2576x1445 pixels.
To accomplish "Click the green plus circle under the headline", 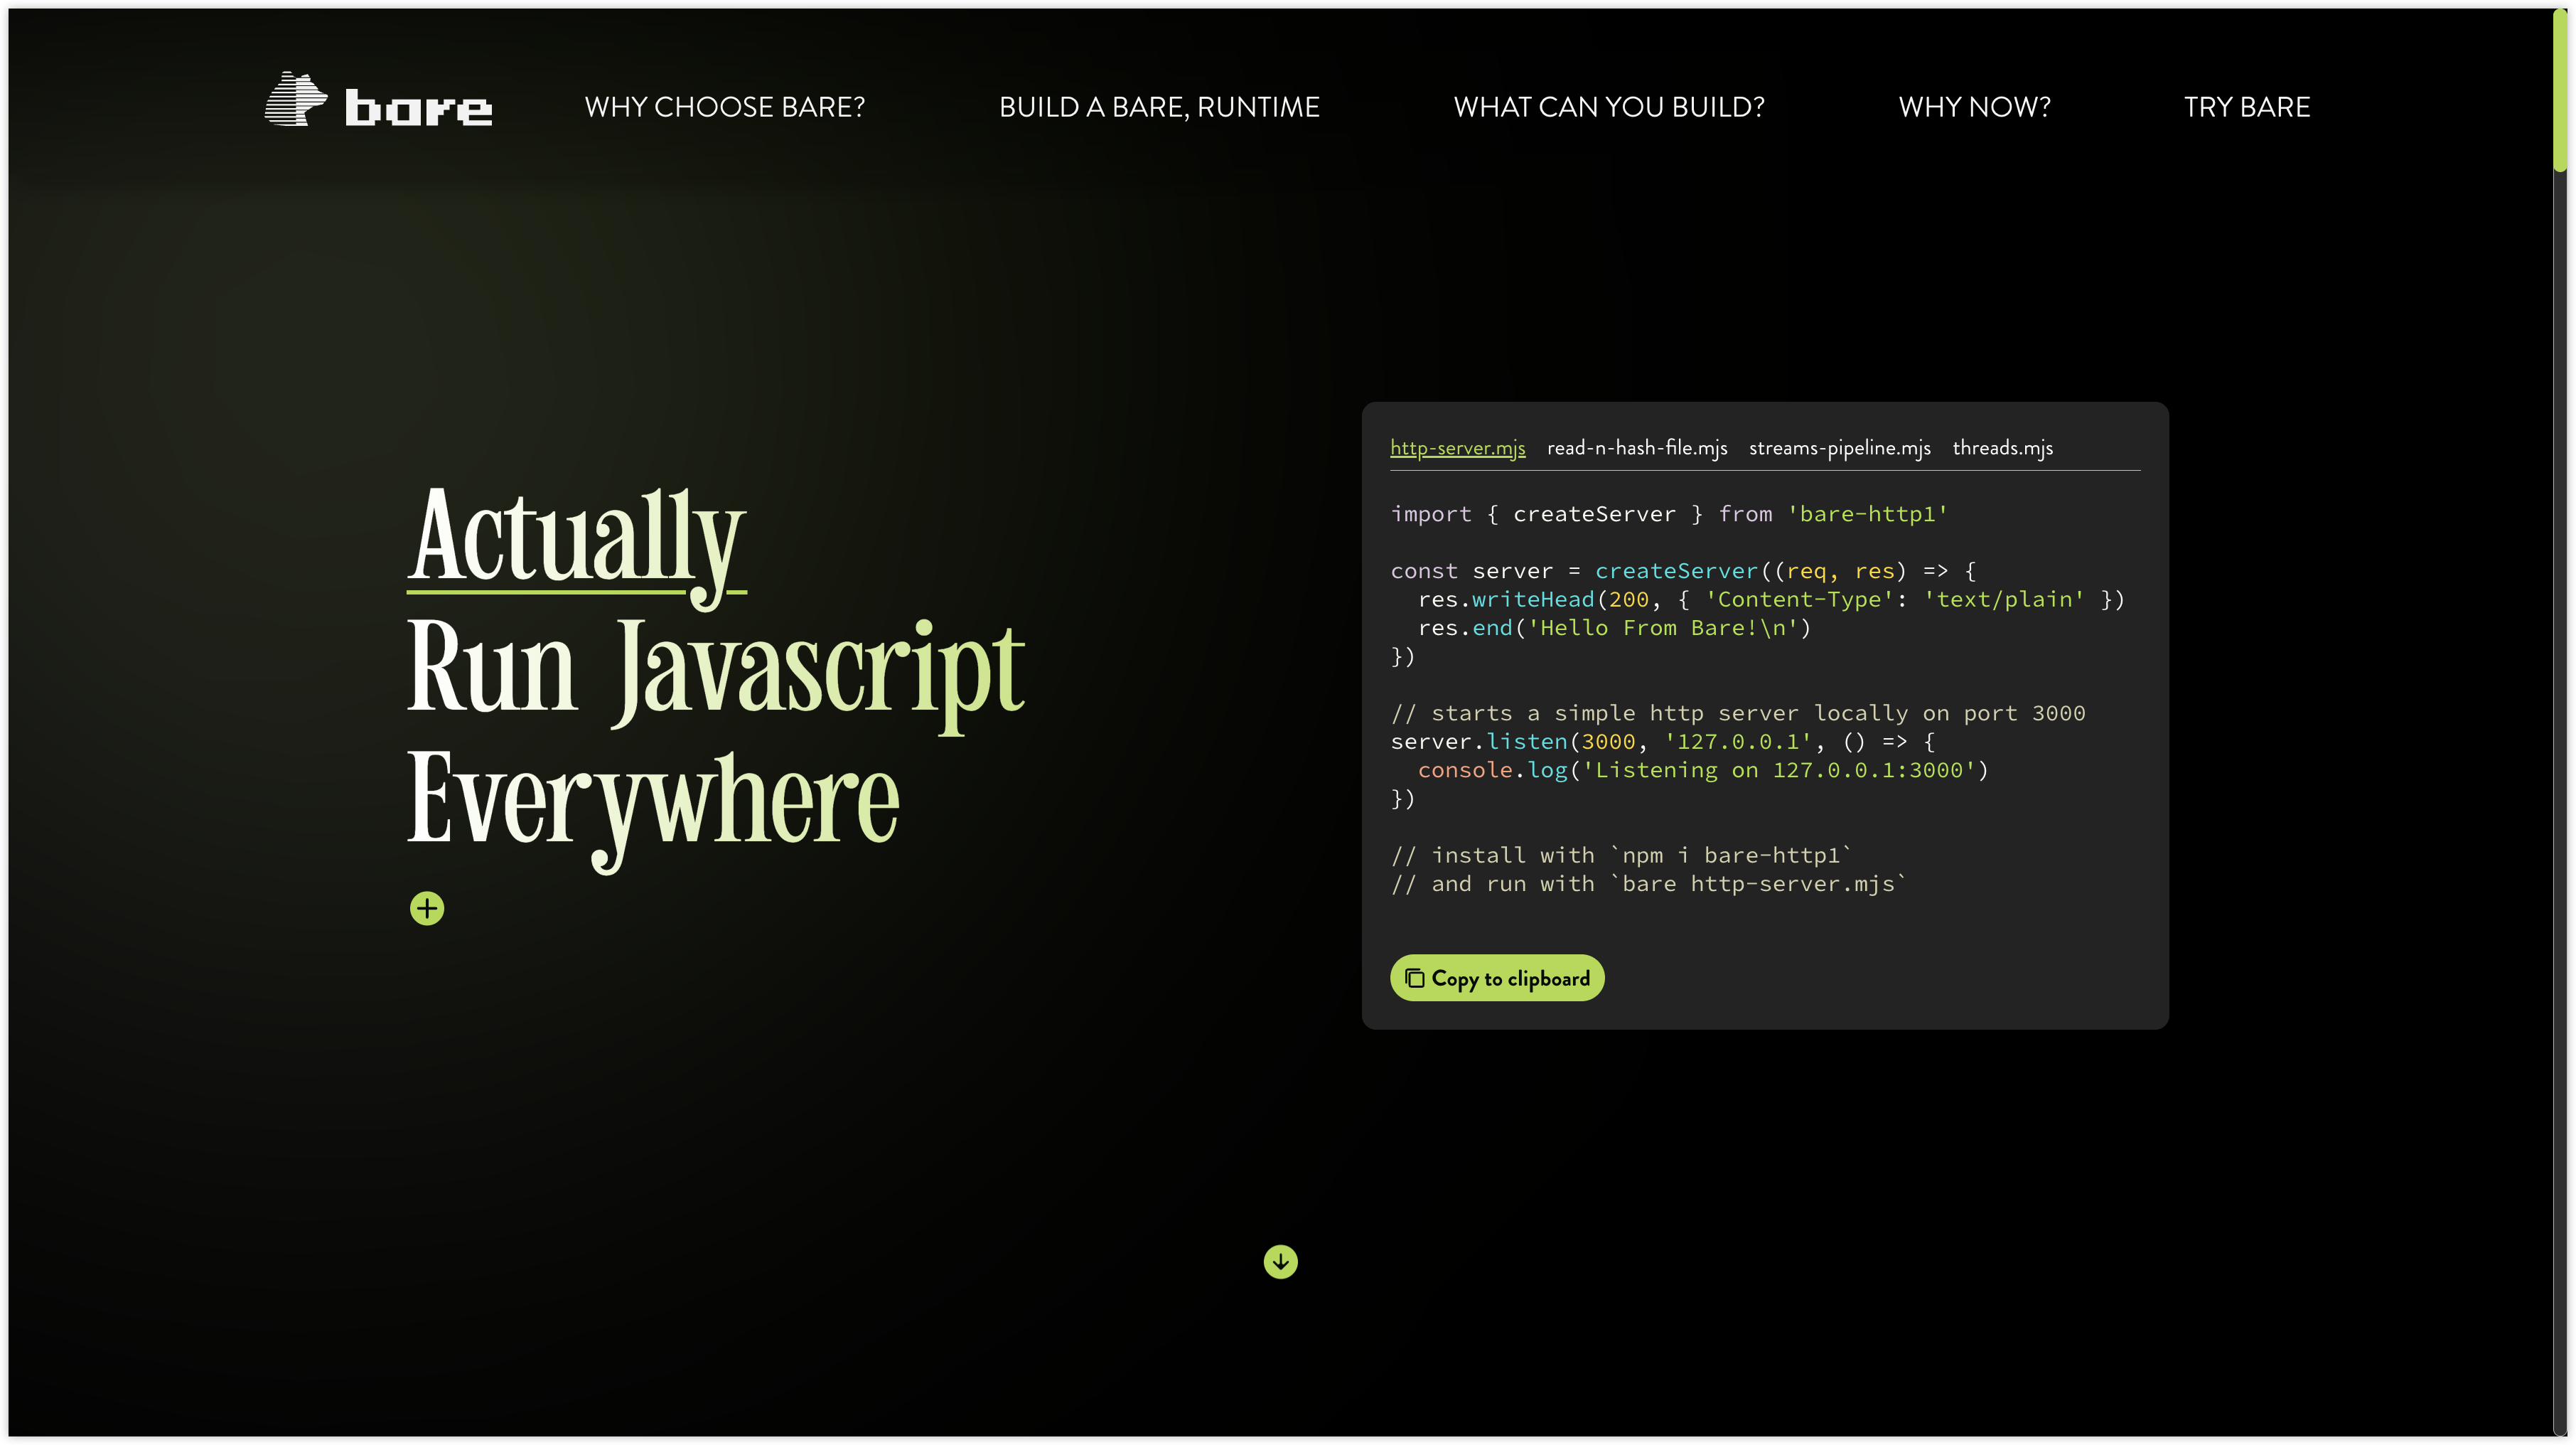I will tap(427, 909).
